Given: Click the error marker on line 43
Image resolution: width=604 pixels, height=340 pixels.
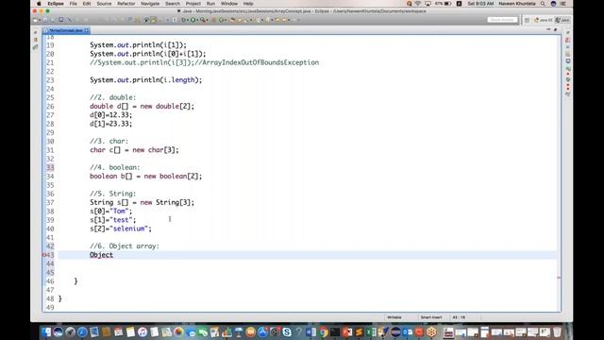Looking at the screenshot, I should pyautogui.click(x=44, y=255).
